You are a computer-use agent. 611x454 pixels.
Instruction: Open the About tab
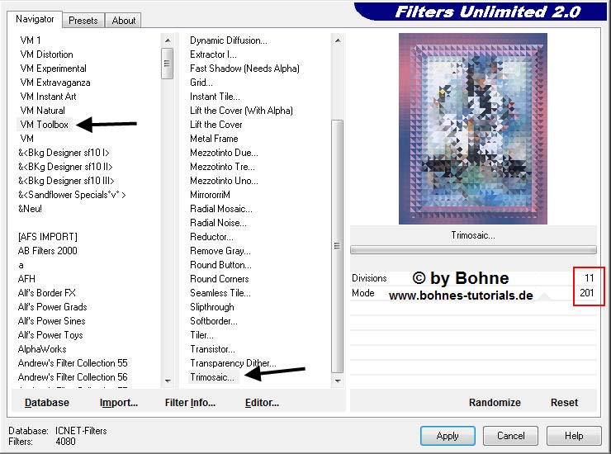pos(124,21)
